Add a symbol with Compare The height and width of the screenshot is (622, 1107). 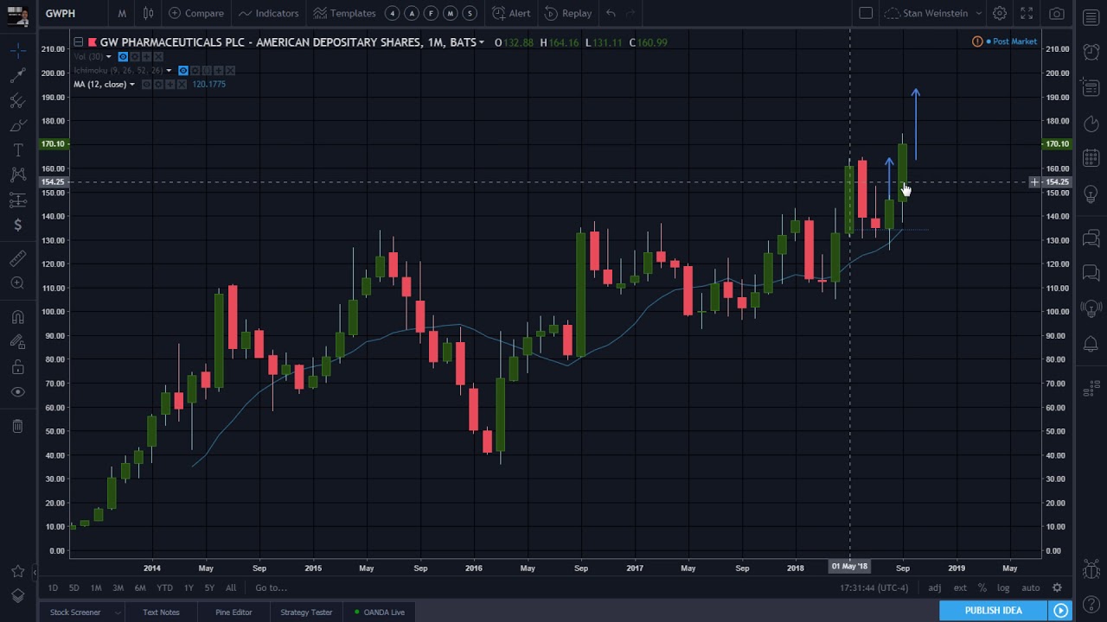(x=196, y=13)
